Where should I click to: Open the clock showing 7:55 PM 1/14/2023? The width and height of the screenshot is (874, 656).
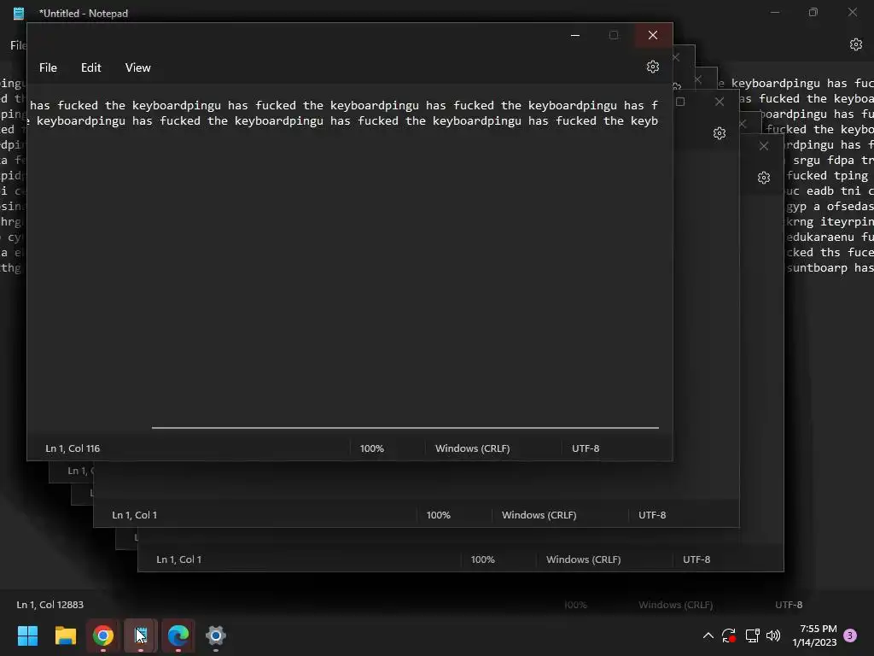814,635
